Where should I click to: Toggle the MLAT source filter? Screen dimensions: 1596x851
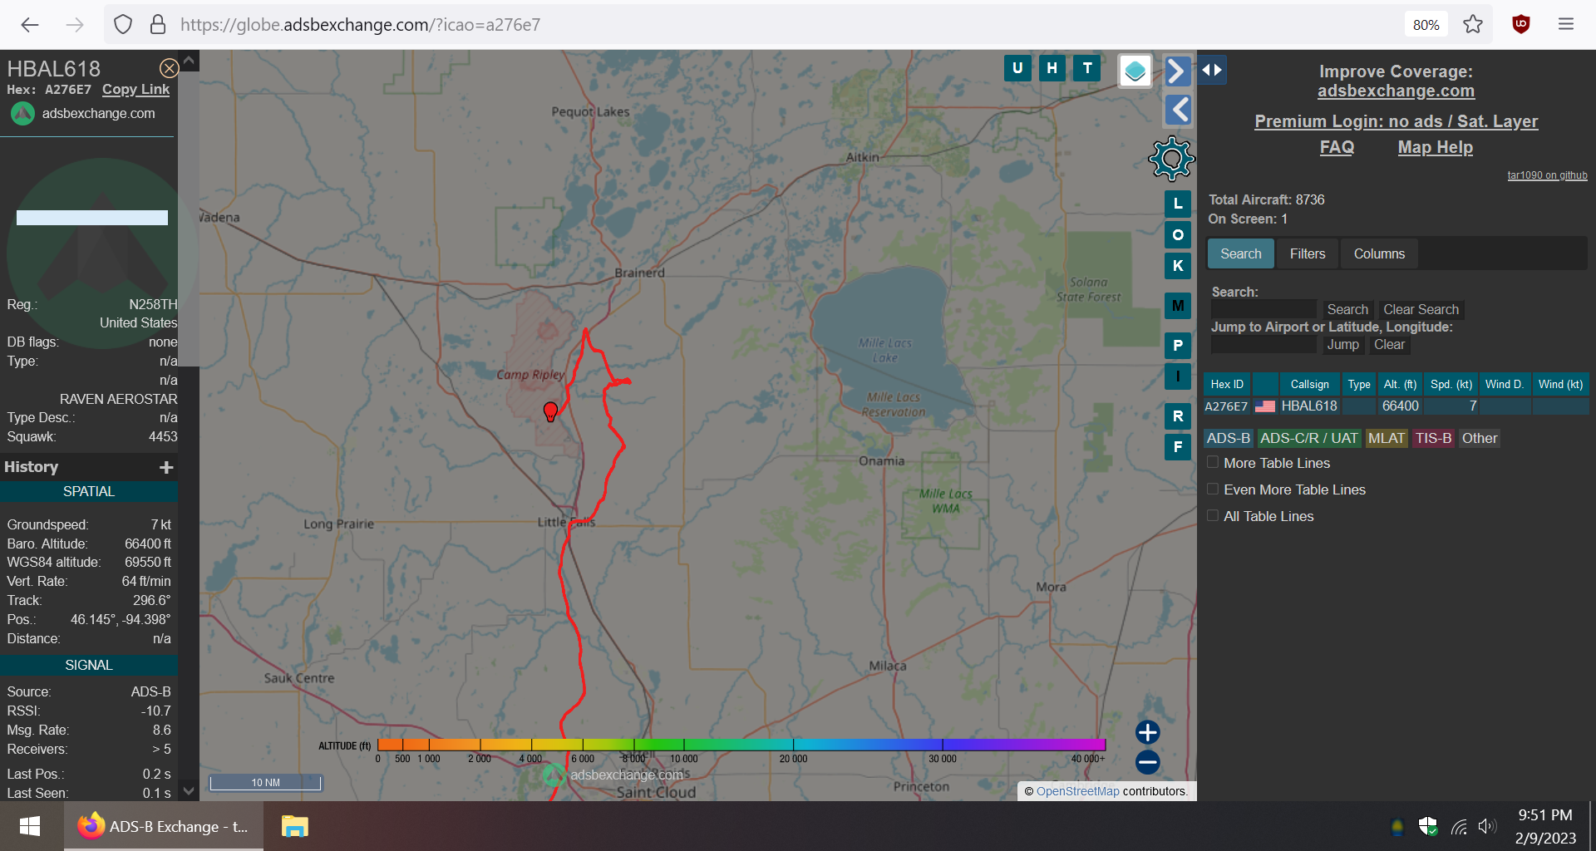click(x=1387, y=439)
